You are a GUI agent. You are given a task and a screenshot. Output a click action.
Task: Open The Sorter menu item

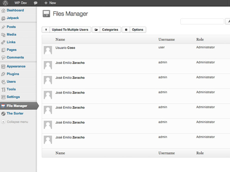click(x=15, y=113)
